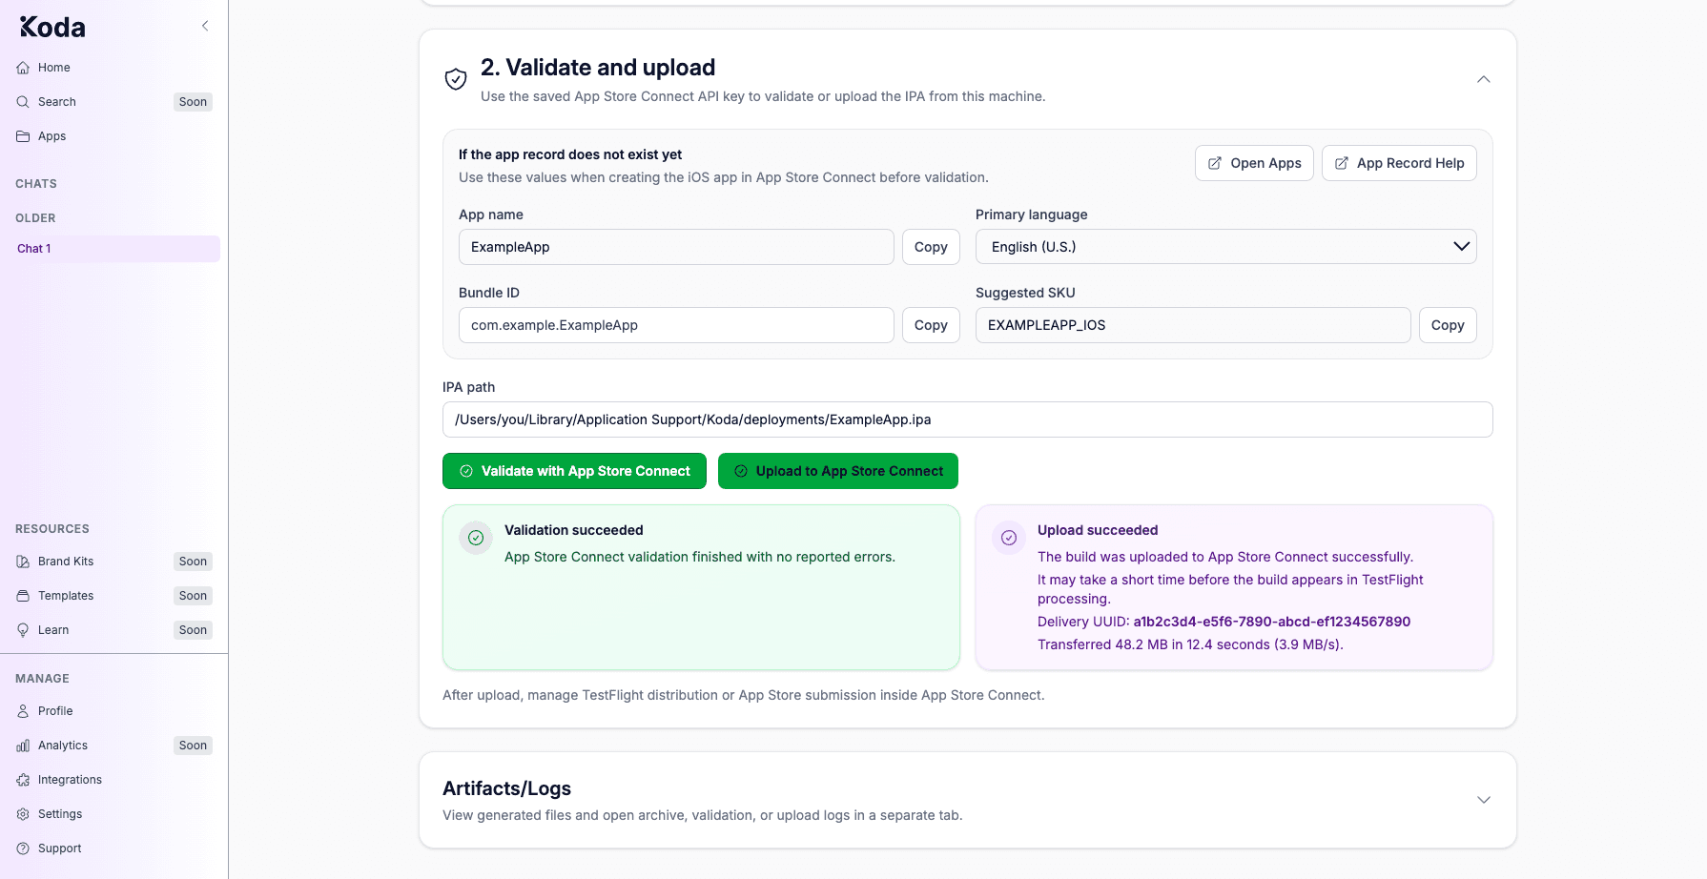Click the Validation succeeded check icon
Image resolution: width=1707 pixels, height=879 pixels.
coord(476,538)
